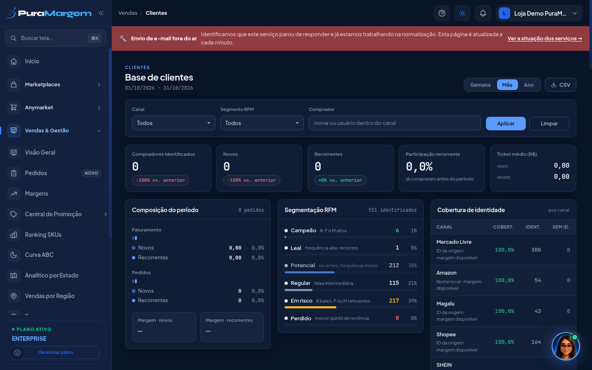Click the PuraMargem logo

[49, 13]
